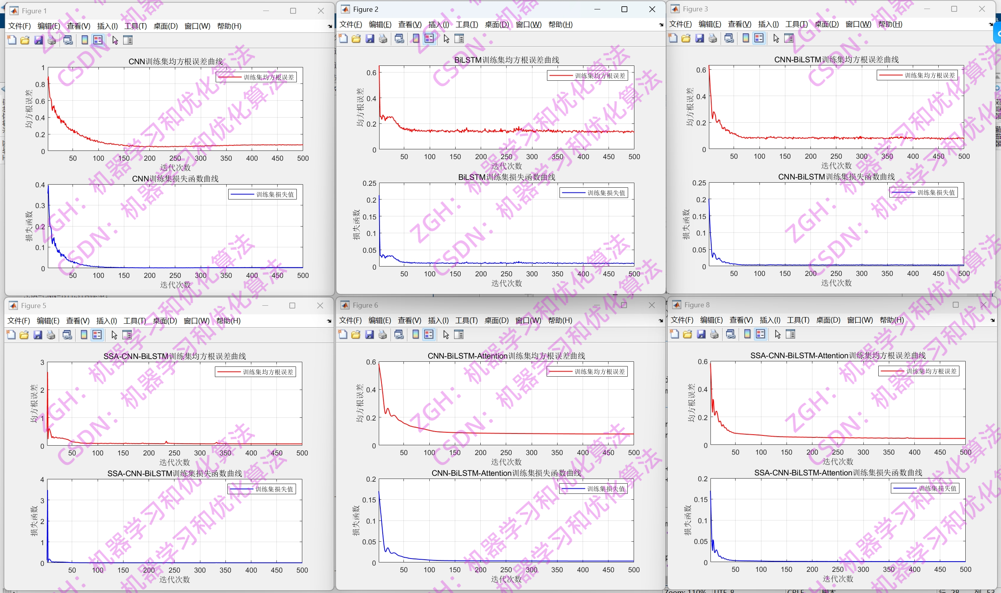Click Open Property Inspector icon in Figure 1
The height and width of the screenshot is (593, 1001).
point(127,40)
